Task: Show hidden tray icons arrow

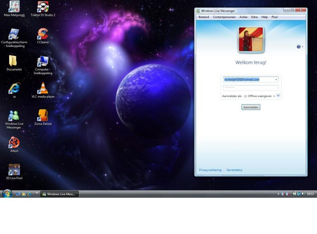Action: tap(278, 194)
